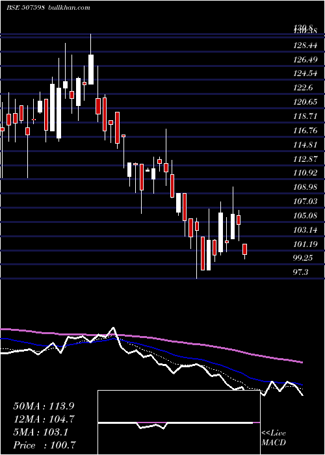This screenshot has height=455, width=325.
Task: Click the 120.65 price axis label
Action: [x=305, y=102]
